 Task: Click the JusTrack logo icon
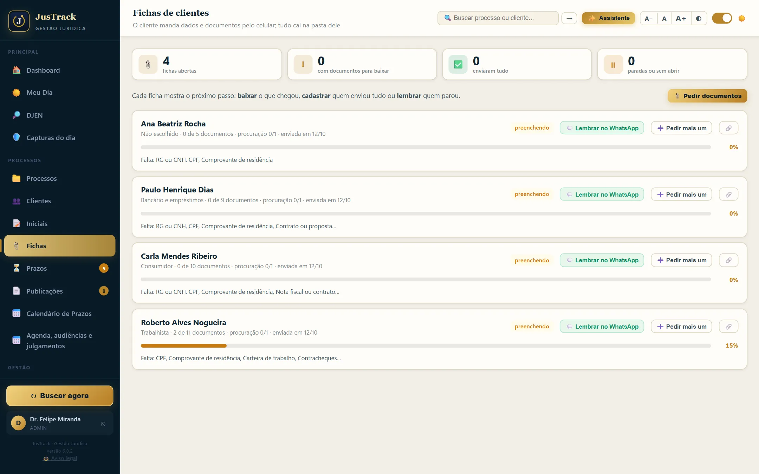pyautogui.click(x=19, y=21)
